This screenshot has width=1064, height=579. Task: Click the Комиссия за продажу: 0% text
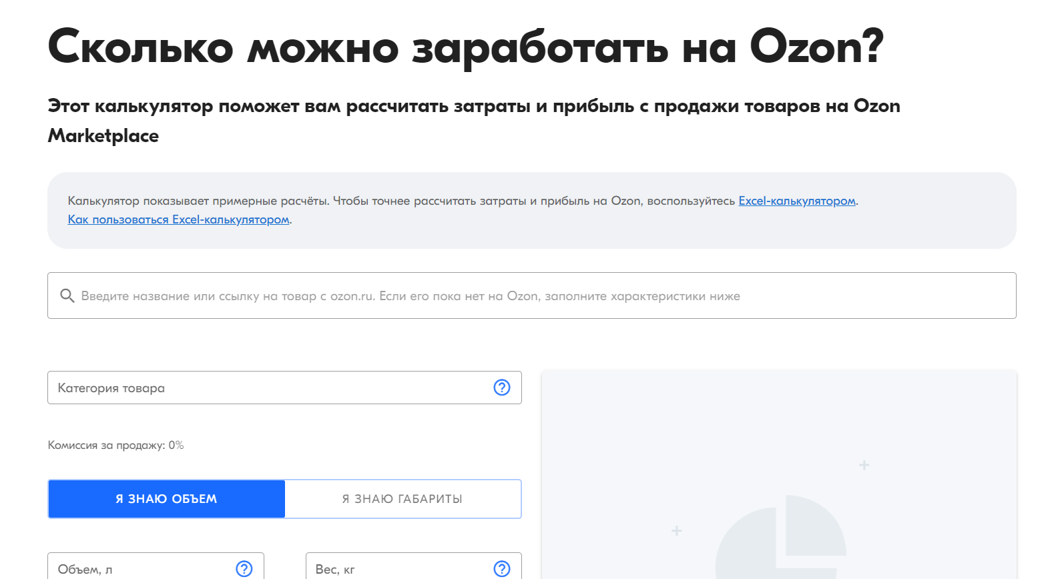[x=115, y=445]
